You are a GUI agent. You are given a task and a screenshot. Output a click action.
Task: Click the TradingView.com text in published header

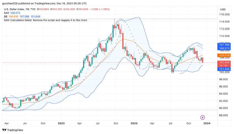[x=43, y=4]
